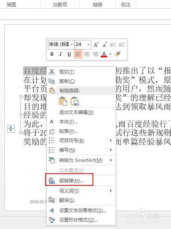Expand the 同义词 submenu arrow
Image resolution: width=171 pixels, height=229 pixels.
[111, 191]
